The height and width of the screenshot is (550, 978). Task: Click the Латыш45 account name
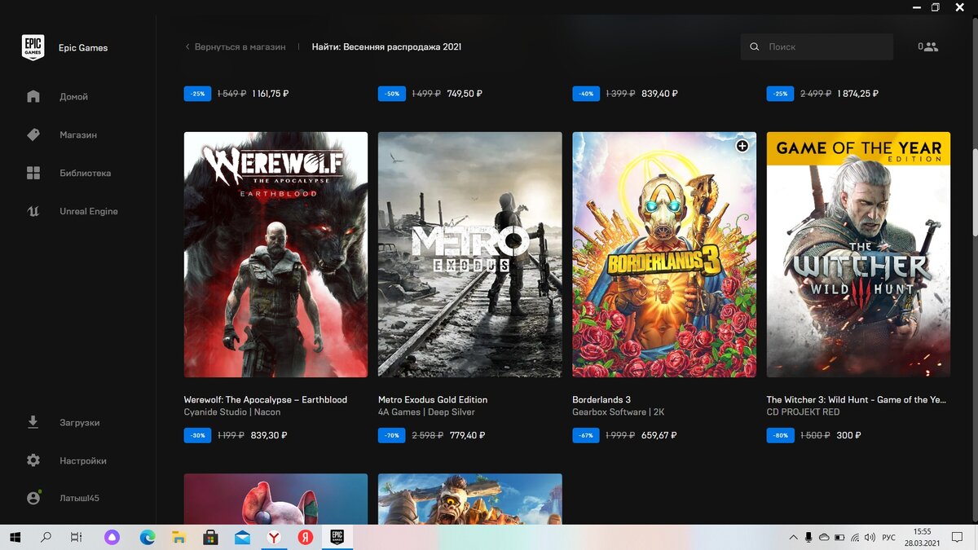pyautogui.click(x=79, y=498)
